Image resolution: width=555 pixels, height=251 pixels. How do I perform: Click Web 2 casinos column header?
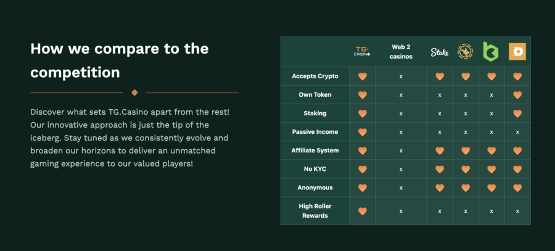tap(401, 52)
